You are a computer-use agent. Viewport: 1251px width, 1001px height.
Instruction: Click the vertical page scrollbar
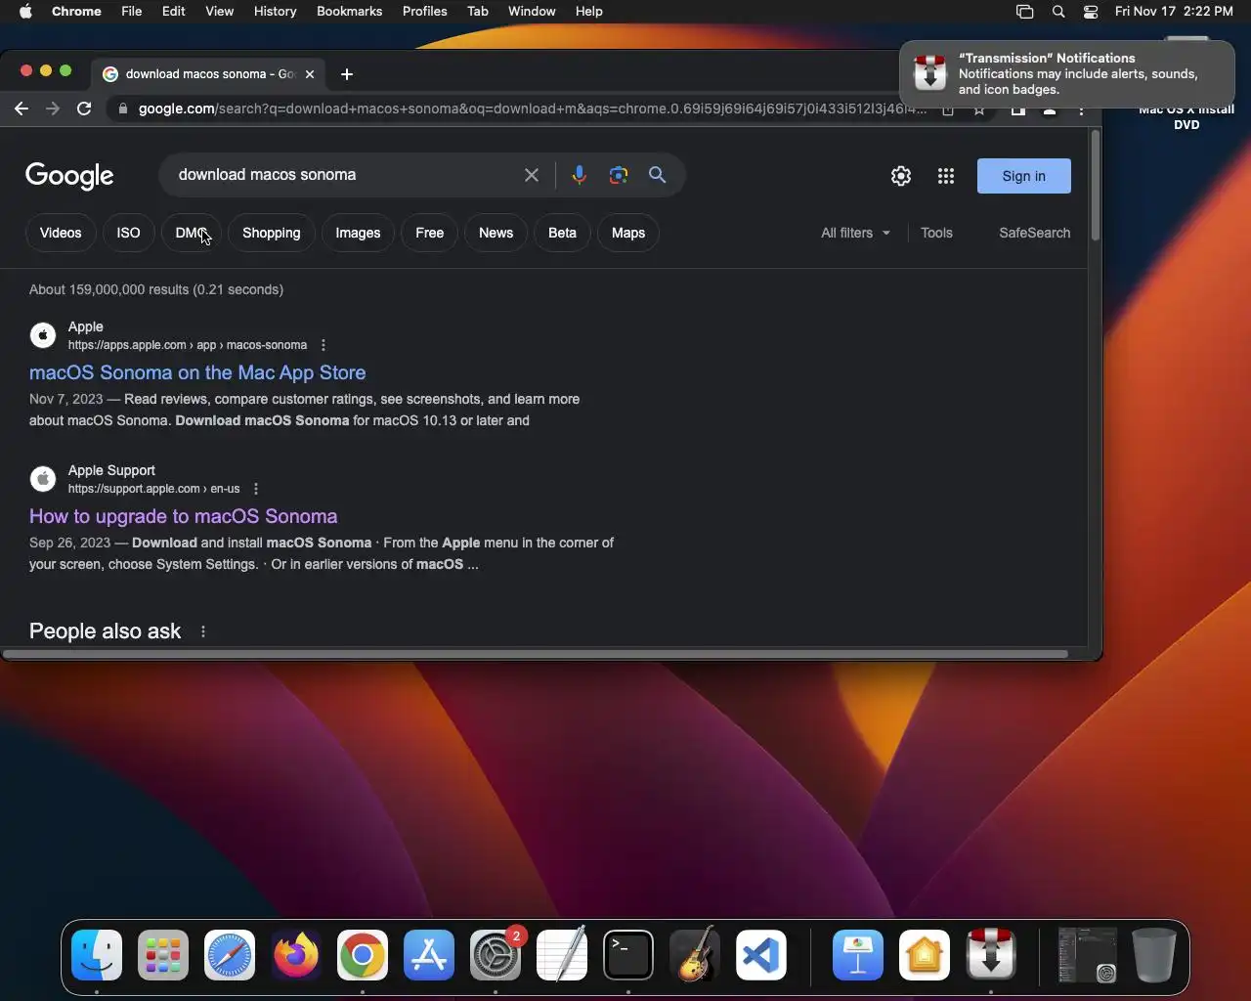[x=1096, y=186]
